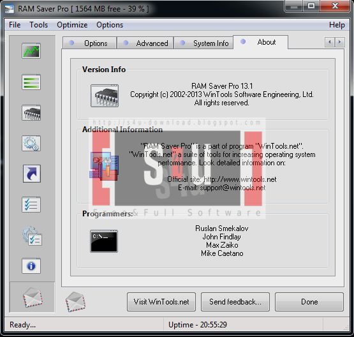354x337 pixels.
Task: Click programmer name John Findlay
Action: 222,237
